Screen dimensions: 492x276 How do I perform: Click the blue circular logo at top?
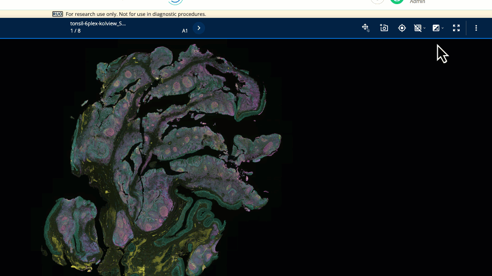(x=176, y=2)
